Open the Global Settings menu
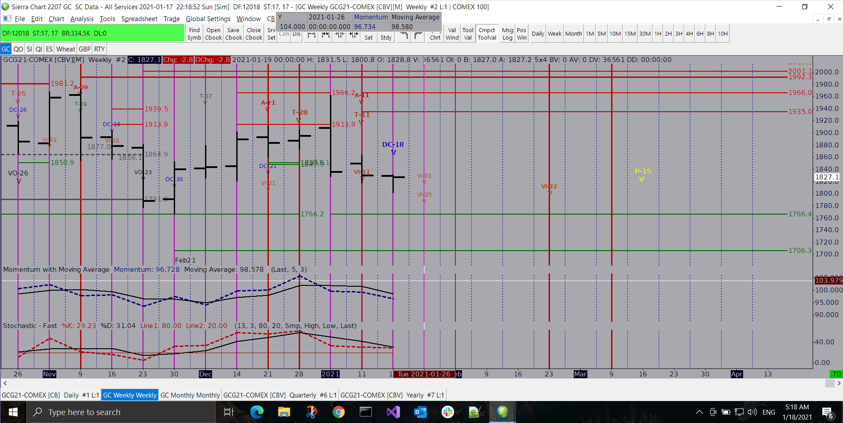 pyautogui.click(x=208, y=18)
